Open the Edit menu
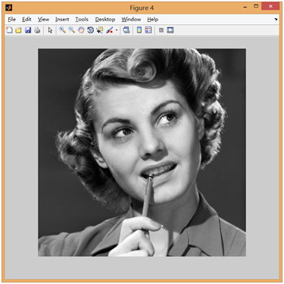 [x=27, y=20]
